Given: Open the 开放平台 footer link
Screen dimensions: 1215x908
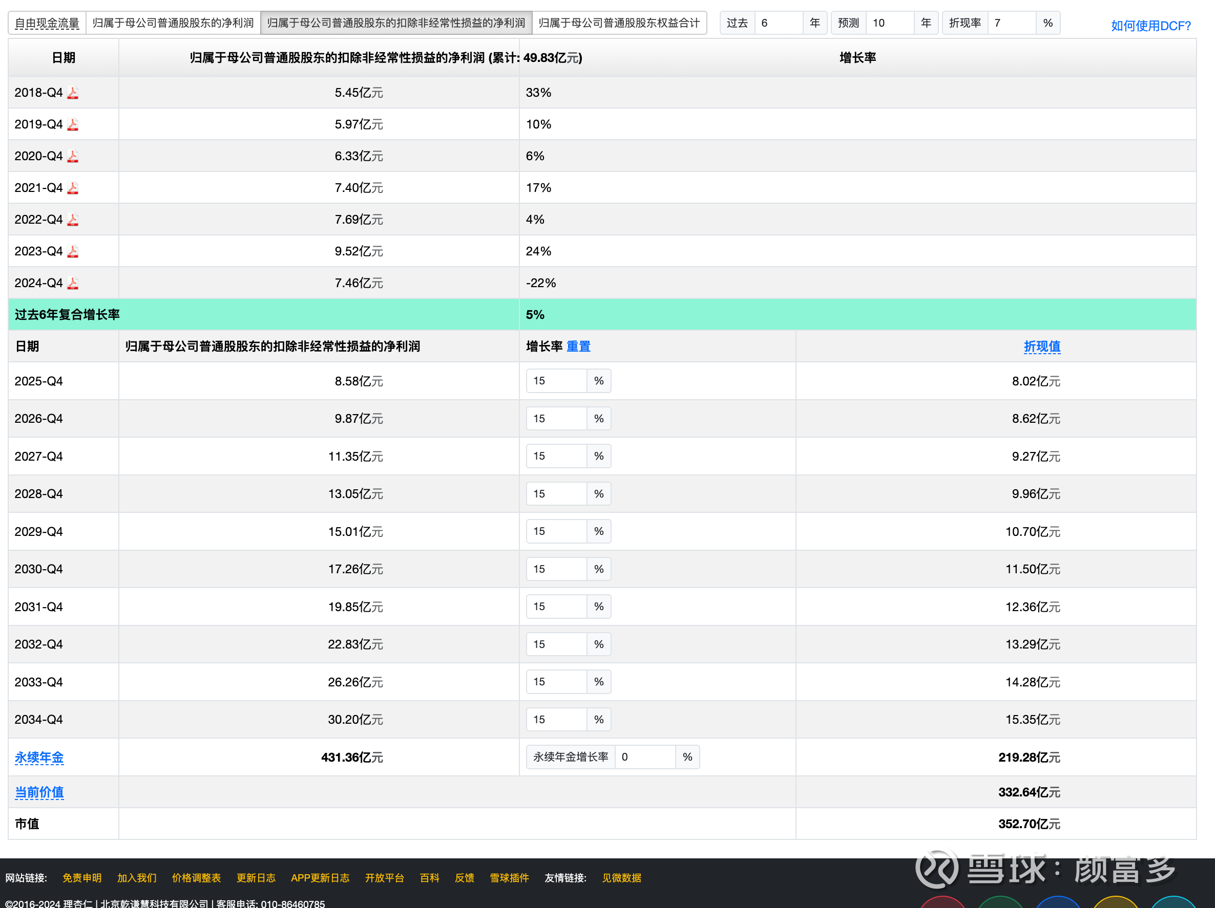Looking at the screenshot, I should 385,878.
